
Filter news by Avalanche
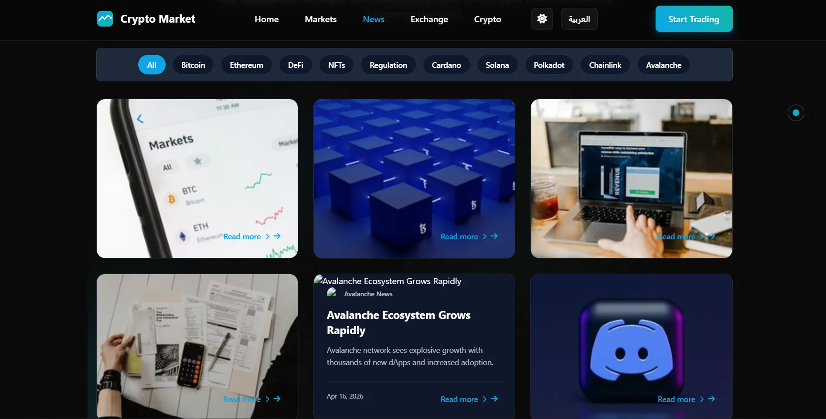(664, 65)
